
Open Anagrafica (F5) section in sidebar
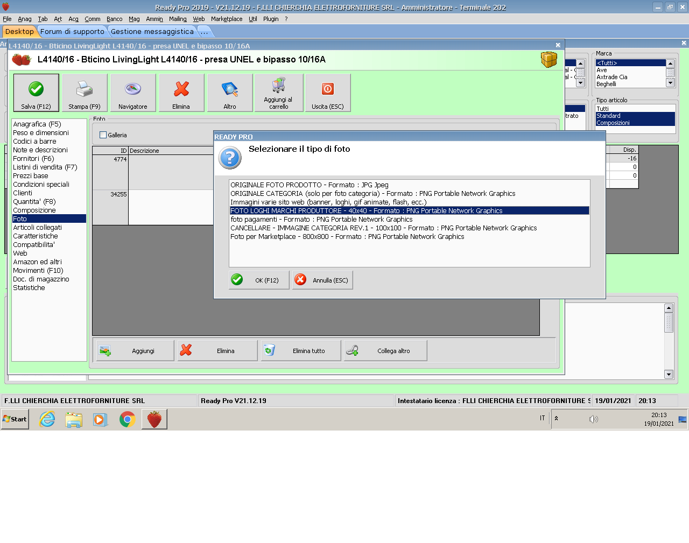tap(49, 124)
